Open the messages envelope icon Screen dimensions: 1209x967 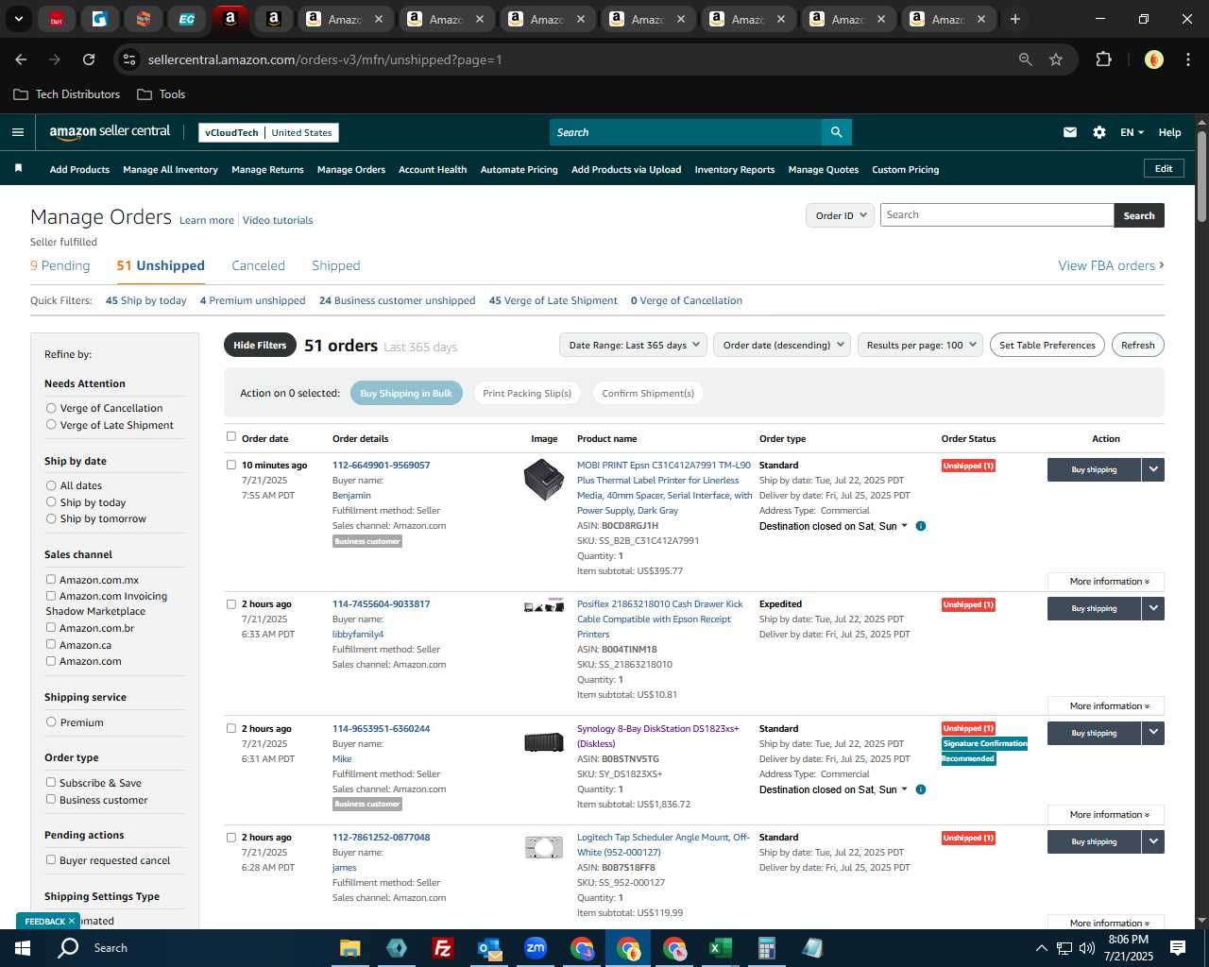[1070, 132]
